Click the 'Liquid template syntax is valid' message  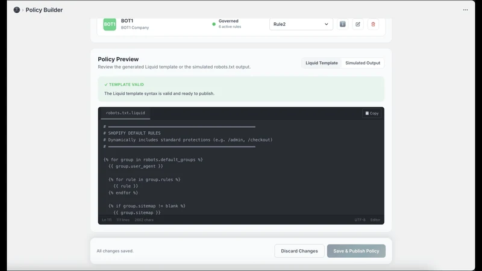(159, 93)
